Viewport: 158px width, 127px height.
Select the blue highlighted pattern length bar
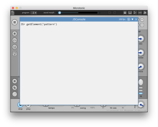tap(141, 93)
